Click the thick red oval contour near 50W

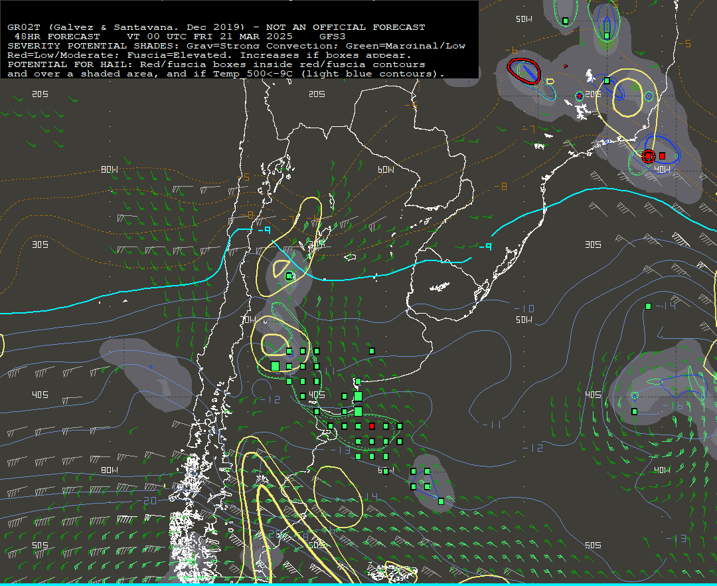point(524,71)
